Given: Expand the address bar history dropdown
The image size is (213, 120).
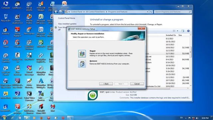Looking at the screenshot, I should (x=147, y=12).
